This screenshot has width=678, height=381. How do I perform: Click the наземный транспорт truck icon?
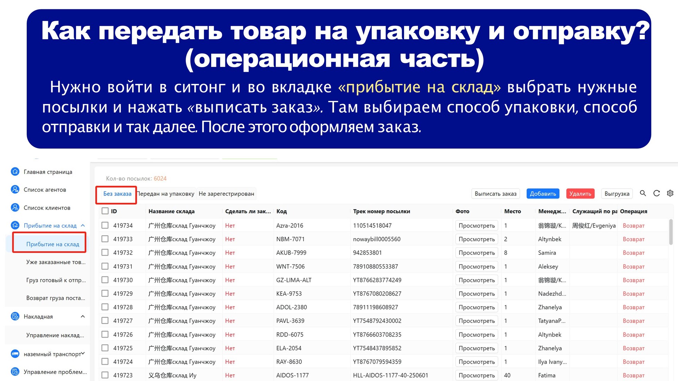coord(15,354)
